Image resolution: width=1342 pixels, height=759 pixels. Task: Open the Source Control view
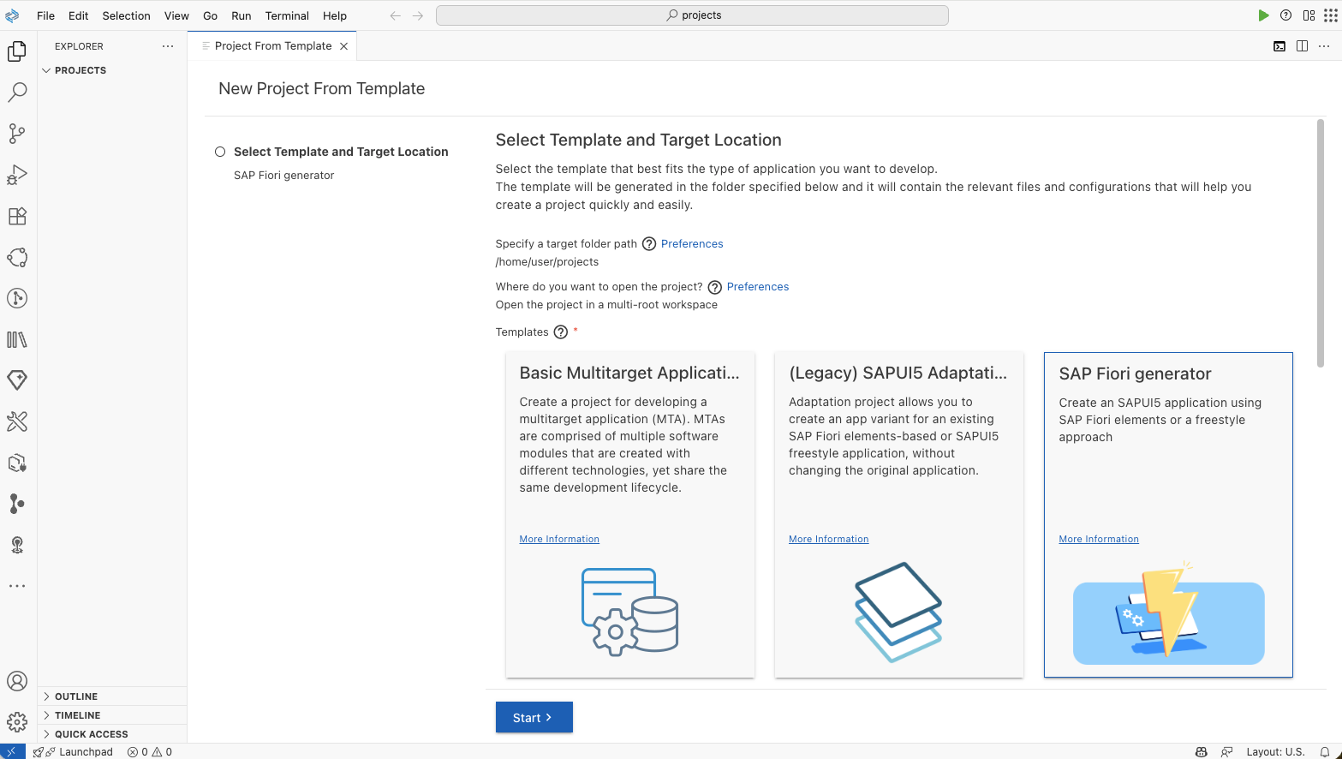(17, 133)
